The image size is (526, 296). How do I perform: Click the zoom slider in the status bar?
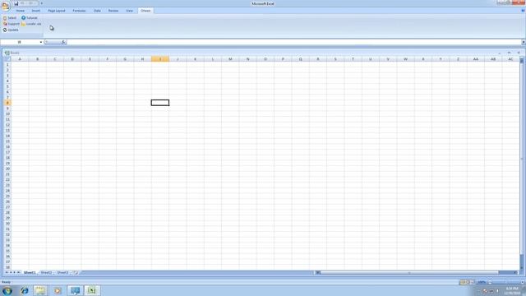506,282
